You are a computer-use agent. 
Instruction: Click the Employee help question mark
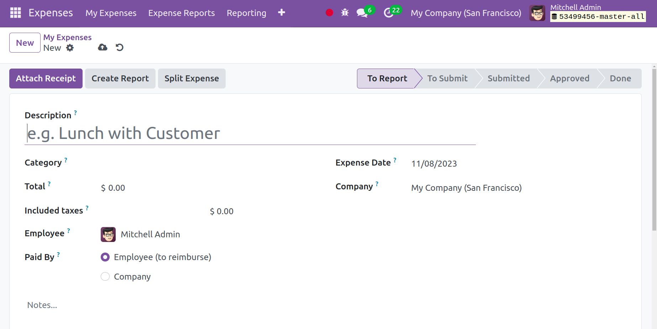coord(69,231)
